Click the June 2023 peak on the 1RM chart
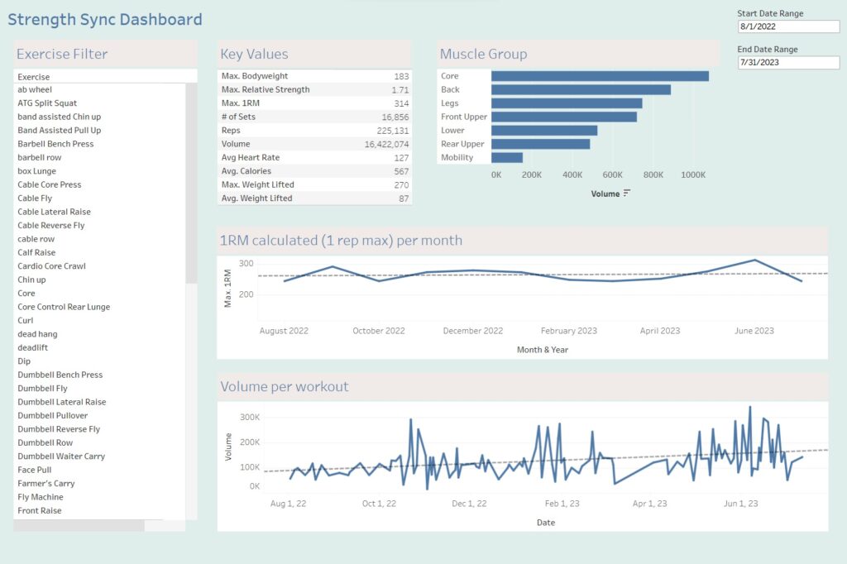The width and height of the screenshot is (847, 564). point(754,260)
